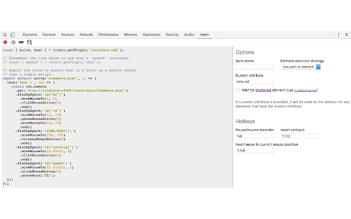Click the Suite name input field

254,67
